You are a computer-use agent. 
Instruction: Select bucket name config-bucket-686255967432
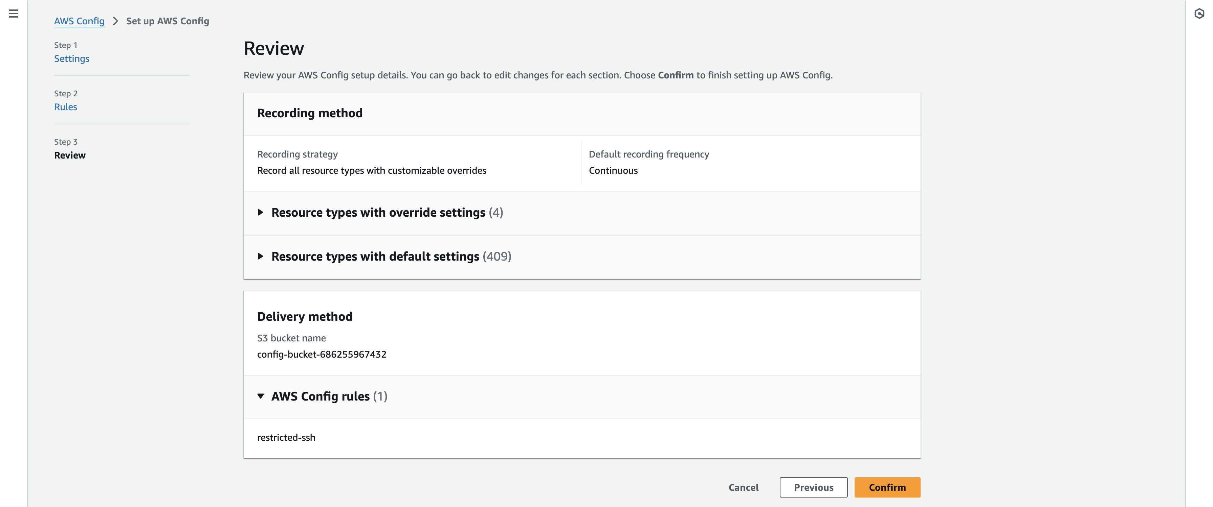pyautogui.click(x=322, y=355)
